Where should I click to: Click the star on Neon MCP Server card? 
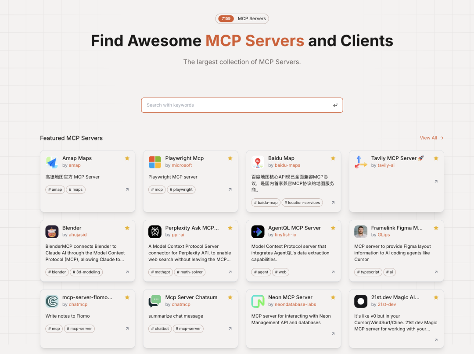(333, 297)
